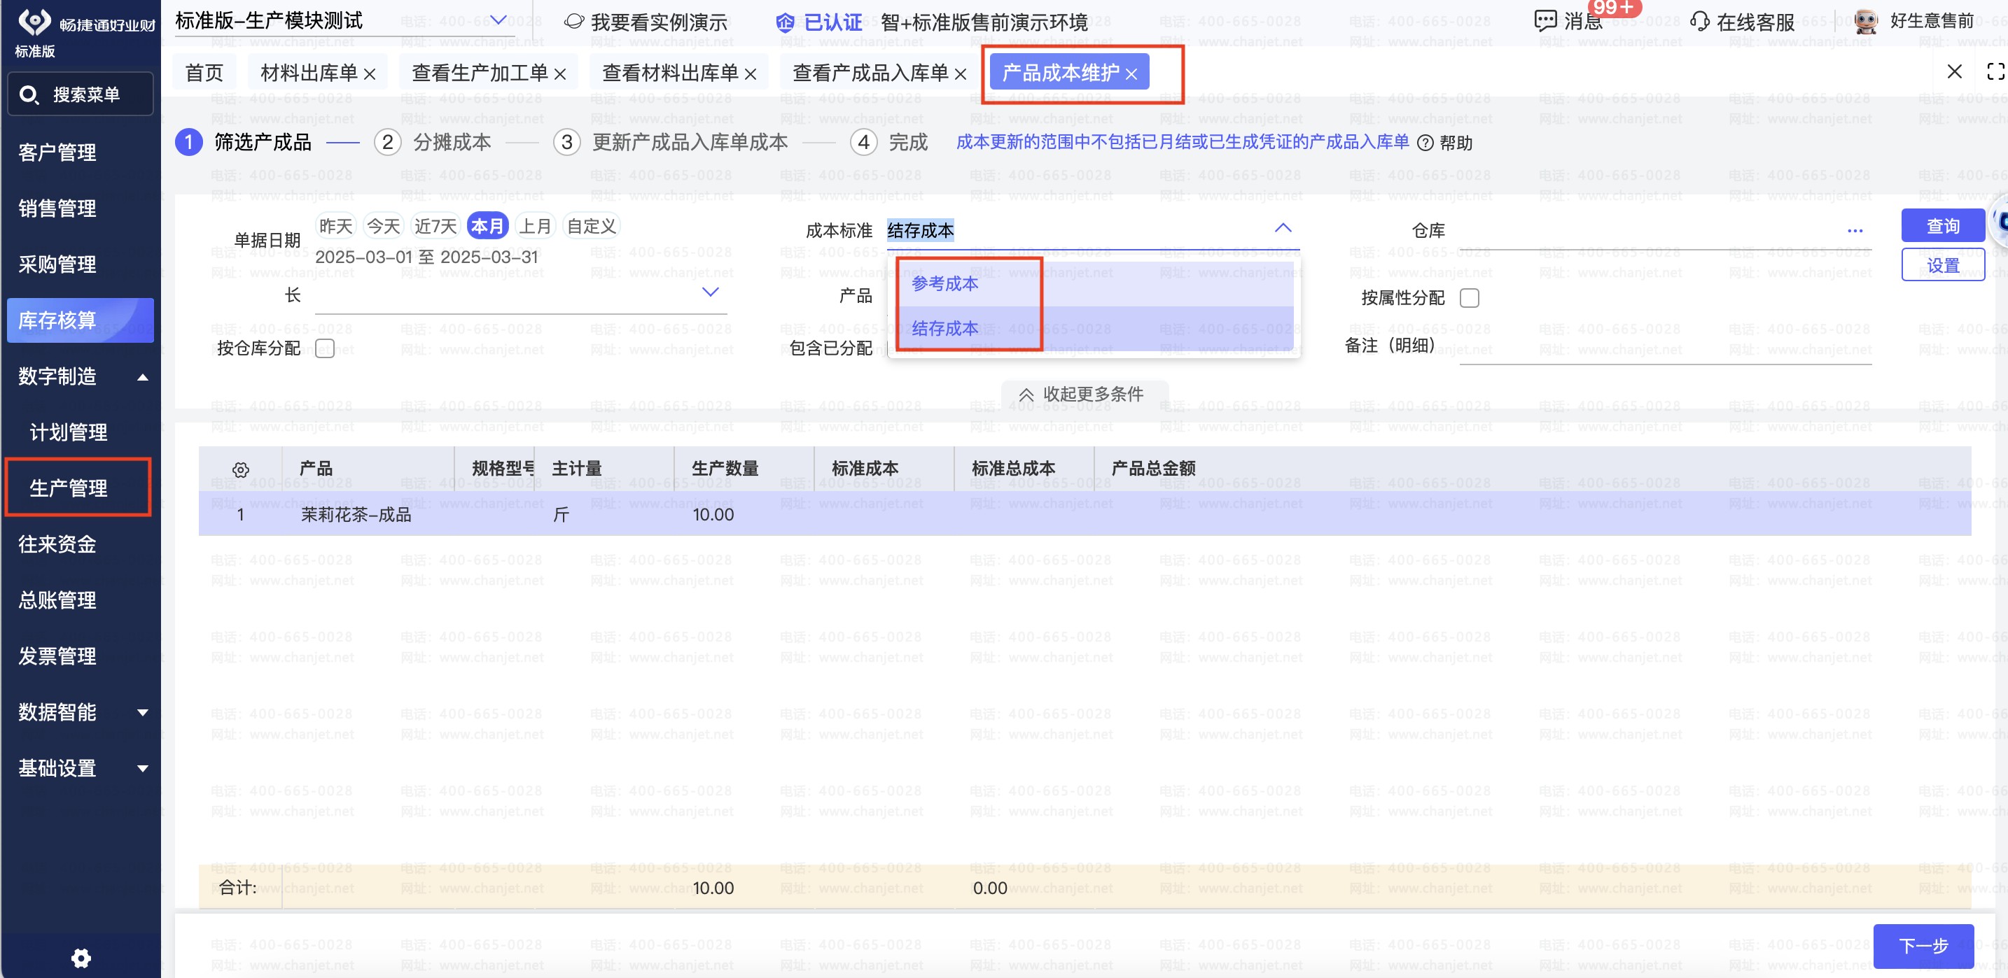
Task: Close the 产品成本维护 tab
Action: 1131,74
